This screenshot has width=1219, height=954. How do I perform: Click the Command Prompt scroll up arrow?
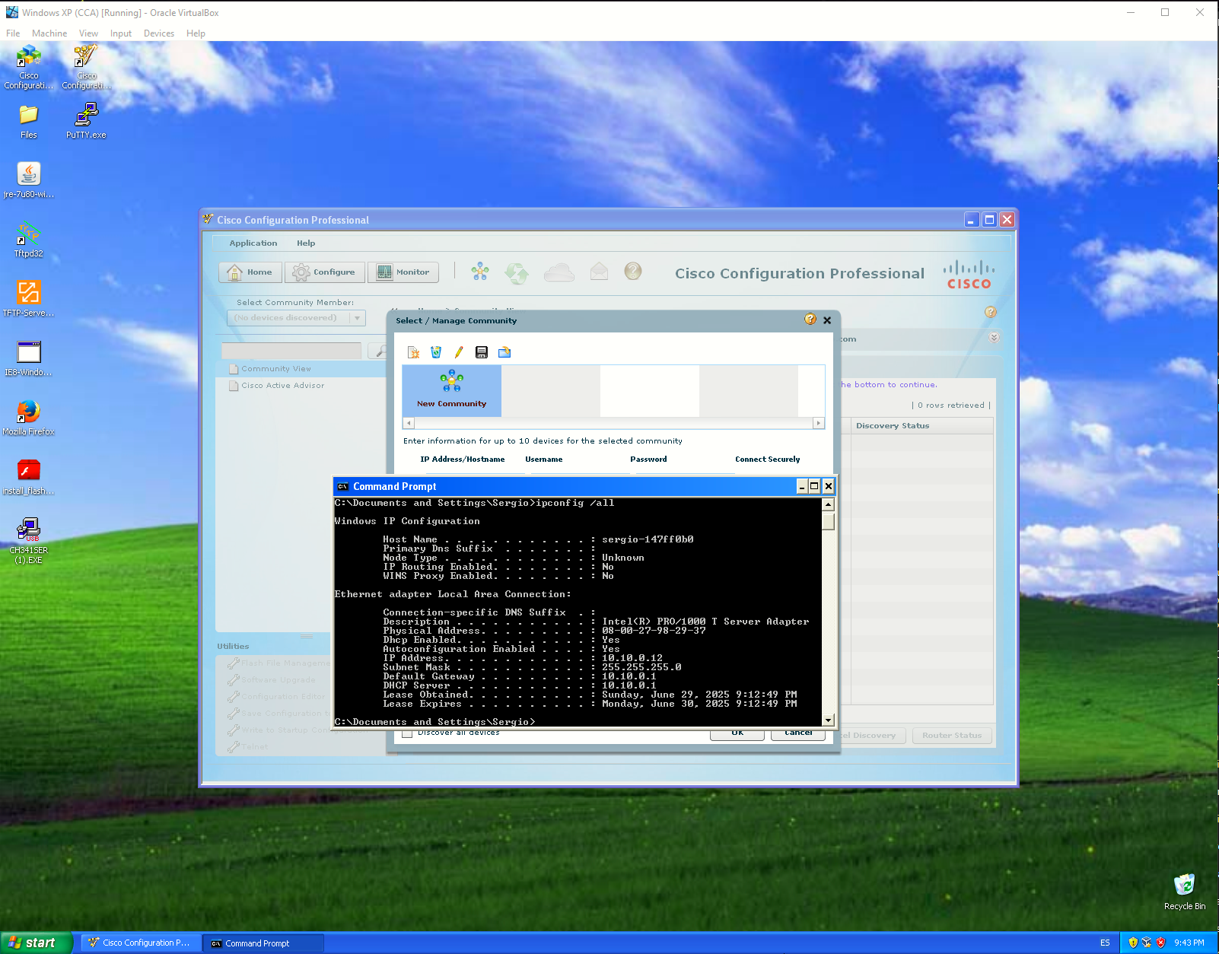click(x=829, y=504)
